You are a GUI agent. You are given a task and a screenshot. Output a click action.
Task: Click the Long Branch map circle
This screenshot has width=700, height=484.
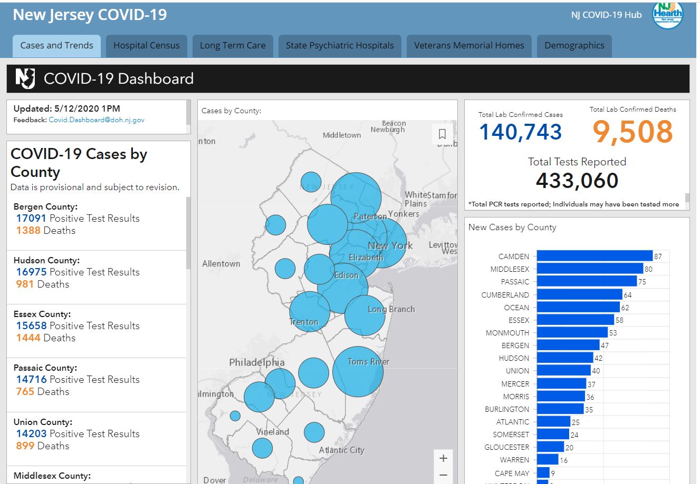[x=365, y=315]
